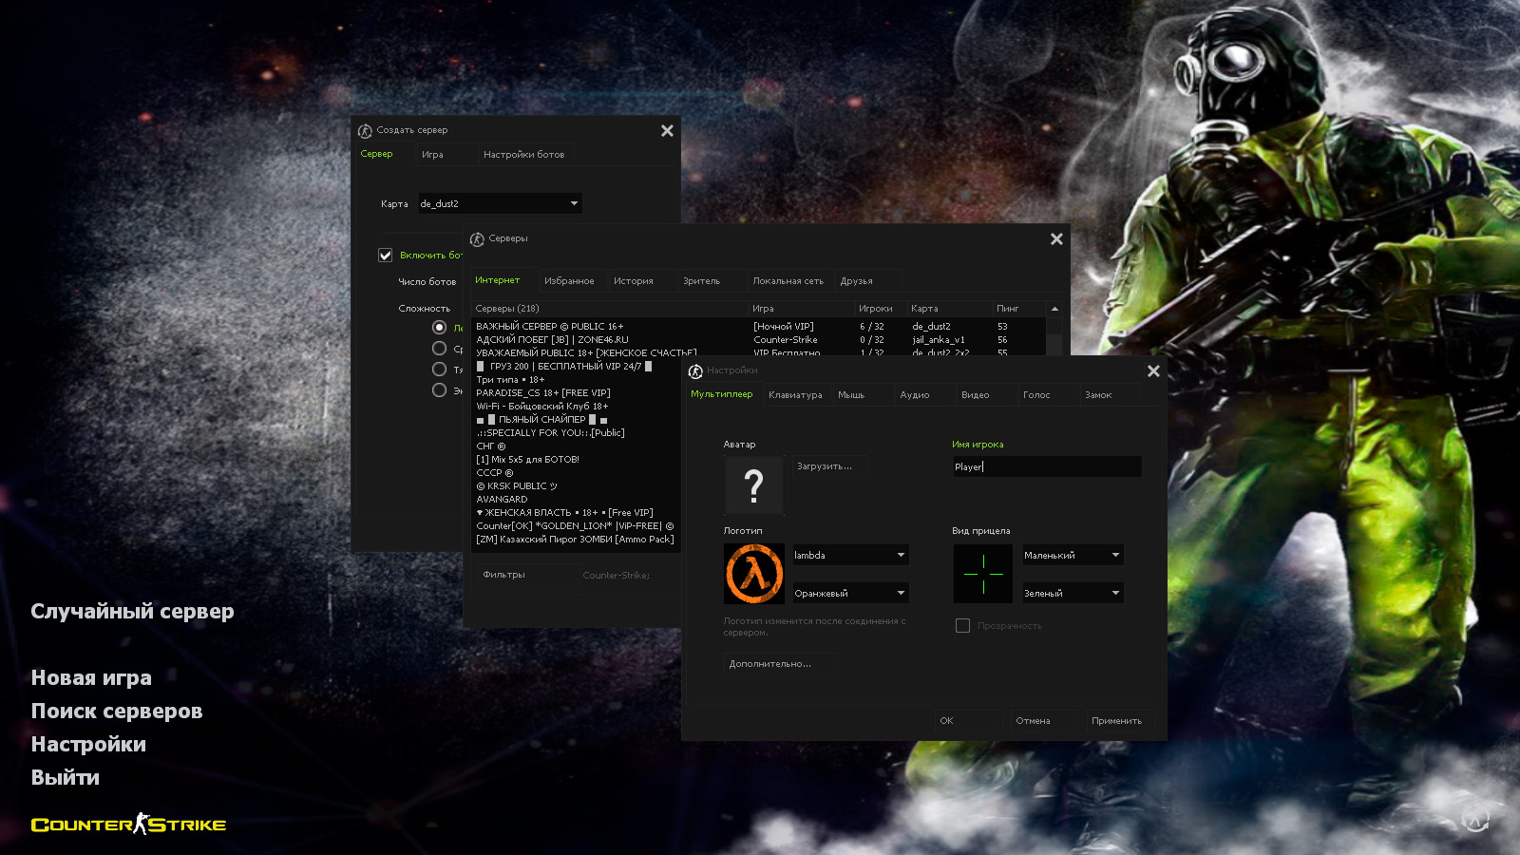Close the Серверы server browser window
Image resolution: width=1520 pixels, height=855 pixels.
pos(1056,239)
